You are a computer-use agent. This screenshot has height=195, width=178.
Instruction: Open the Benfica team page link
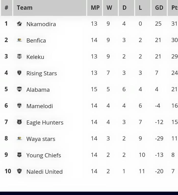36,40
